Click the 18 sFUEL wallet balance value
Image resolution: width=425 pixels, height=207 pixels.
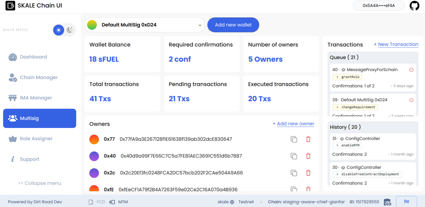[x=104, y=59]
